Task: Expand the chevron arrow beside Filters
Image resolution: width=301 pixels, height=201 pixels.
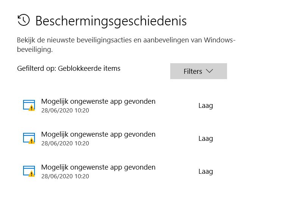Action: (209, 71)
